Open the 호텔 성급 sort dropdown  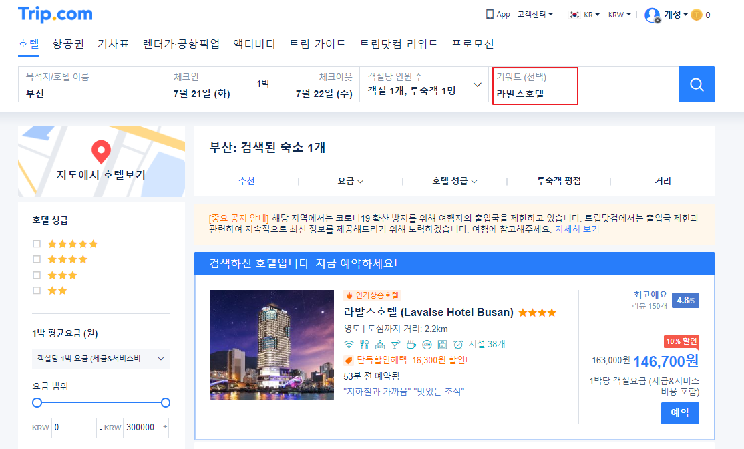[x=454, y=181]
